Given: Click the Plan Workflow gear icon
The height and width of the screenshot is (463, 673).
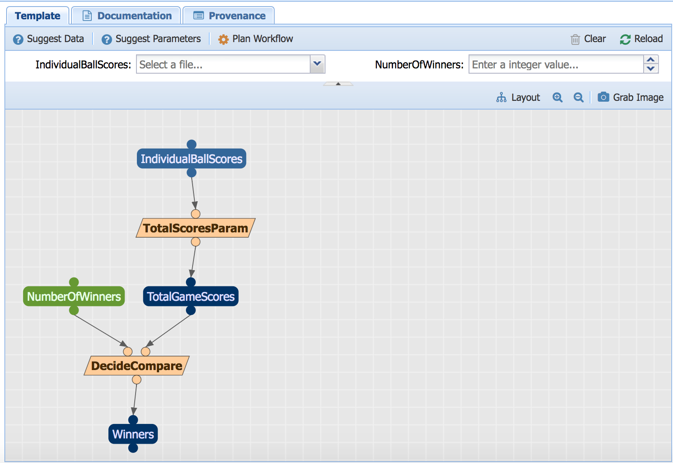Looking at the screenshot, I should 223,39.
